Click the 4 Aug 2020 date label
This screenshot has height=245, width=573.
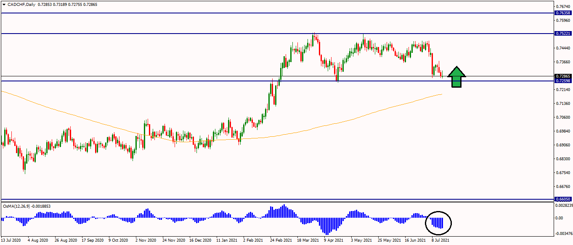(x=38, y=241)
